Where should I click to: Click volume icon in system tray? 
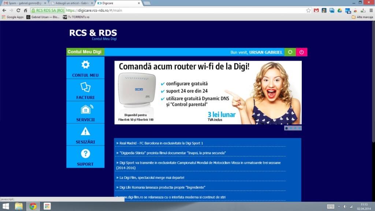coord(345,207)
